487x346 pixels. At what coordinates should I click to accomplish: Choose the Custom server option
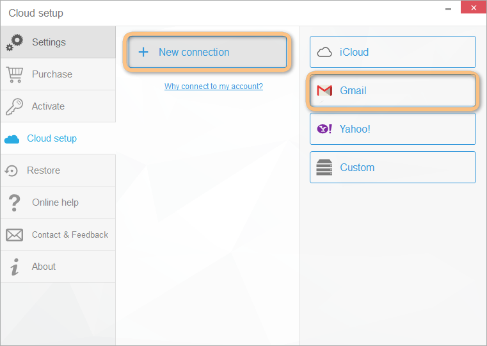392,167
